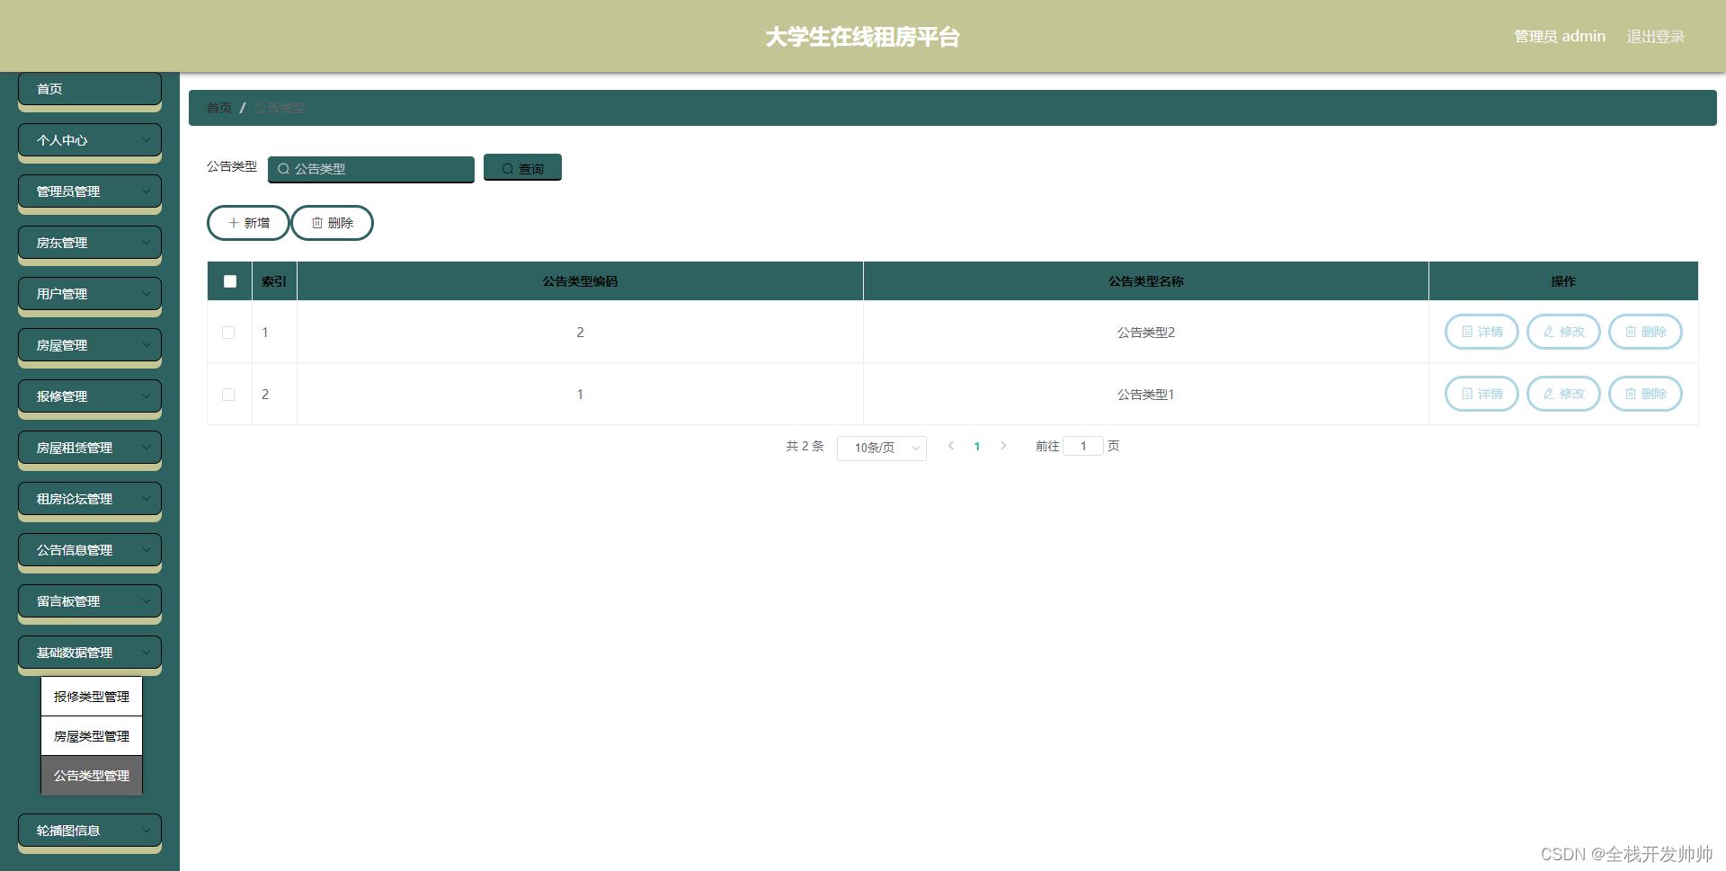
Task: Click the batch 删除 trash icon
Action: pos(316,222)
